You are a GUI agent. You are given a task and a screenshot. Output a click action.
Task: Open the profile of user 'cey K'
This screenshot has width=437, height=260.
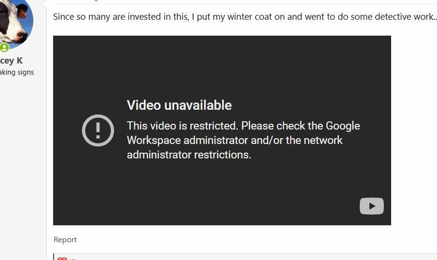[x=11, y=61]
